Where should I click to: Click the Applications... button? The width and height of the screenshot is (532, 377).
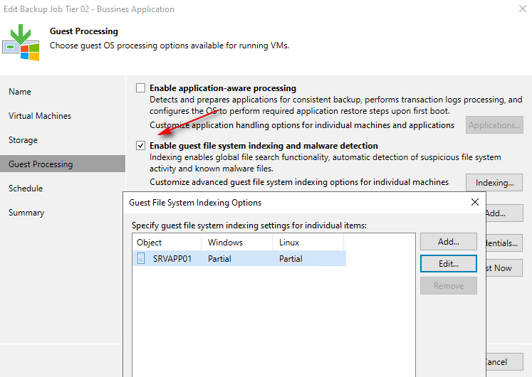click(x=494, y=125)
